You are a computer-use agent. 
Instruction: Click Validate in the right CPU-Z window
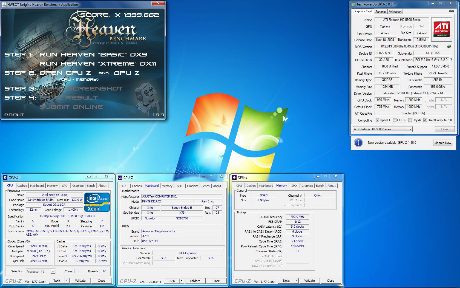tap(309, 281)
